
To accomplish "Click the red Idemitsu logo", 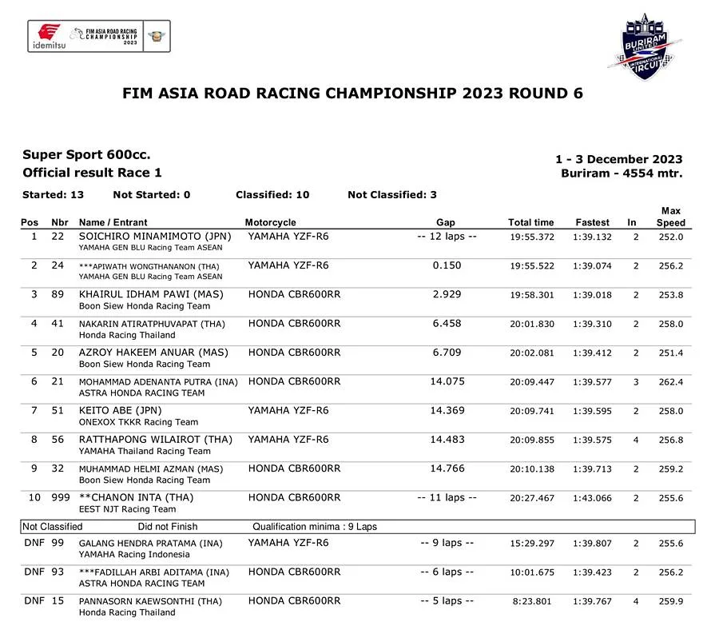I will [x=50, y=35].
